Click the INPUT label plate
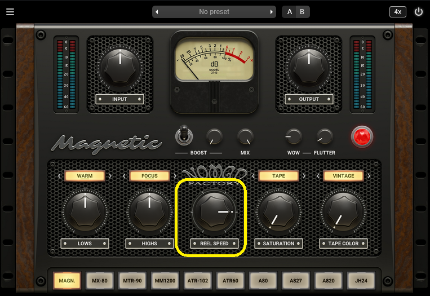Viewport: 430px width, 296px height. [119, 99]
